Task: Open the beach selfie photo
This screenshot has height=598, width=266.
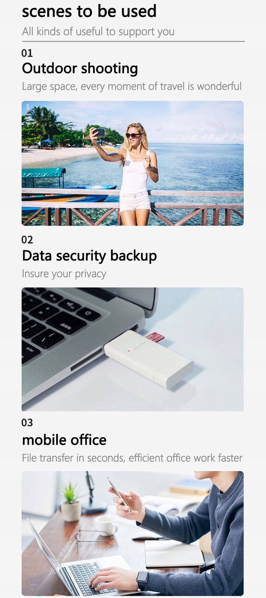Action: point(133,163)
